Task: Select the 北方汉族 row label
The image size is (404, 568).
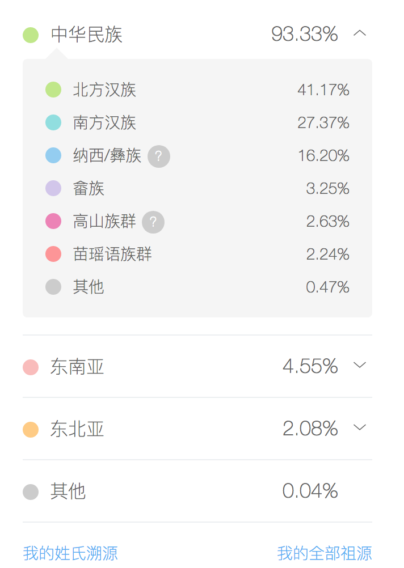Action: click(104, 90)
